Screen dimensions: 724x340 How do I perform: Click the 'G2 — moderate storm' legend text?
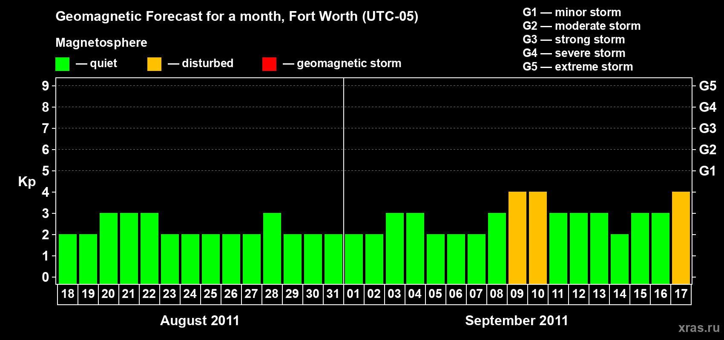[x=582, y=26]
